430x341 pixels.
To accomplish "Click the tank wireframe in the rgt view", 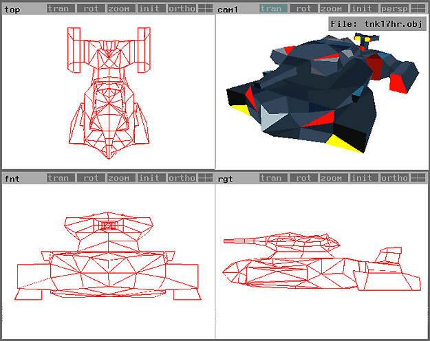I will point(321,262).
